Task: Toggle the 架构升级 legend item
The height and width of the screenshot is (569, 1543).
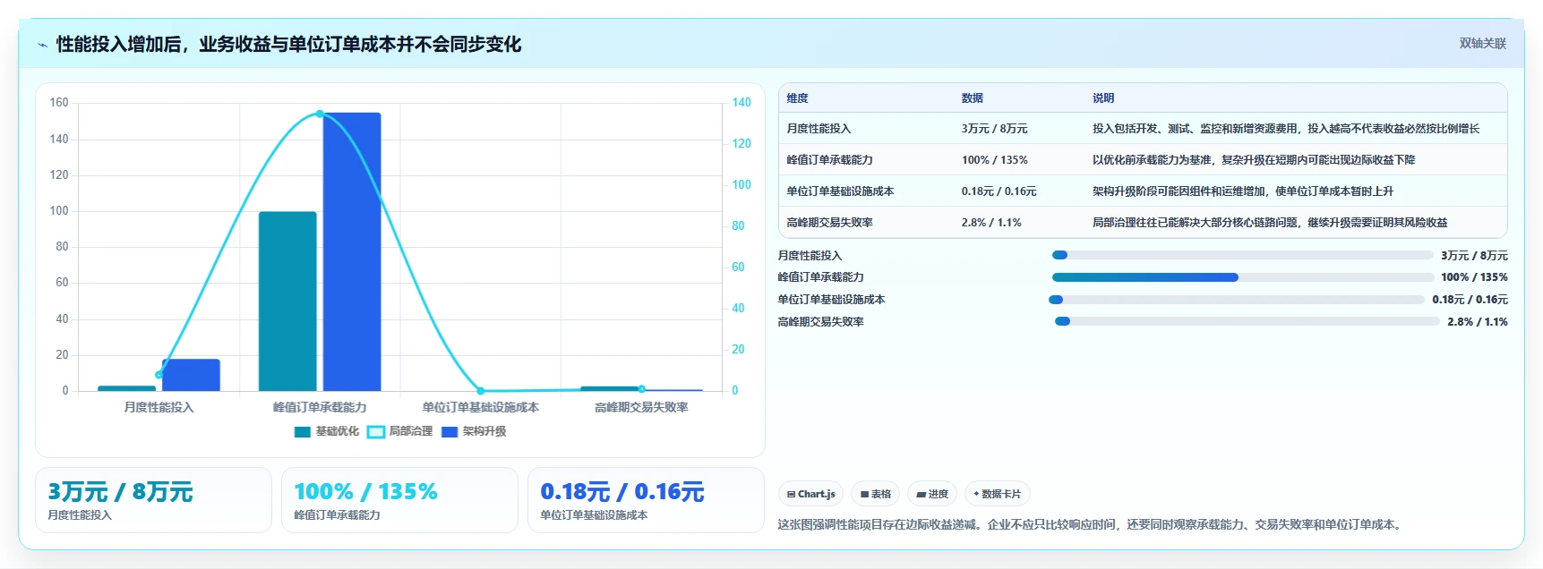Action: (x=473, y=431)
